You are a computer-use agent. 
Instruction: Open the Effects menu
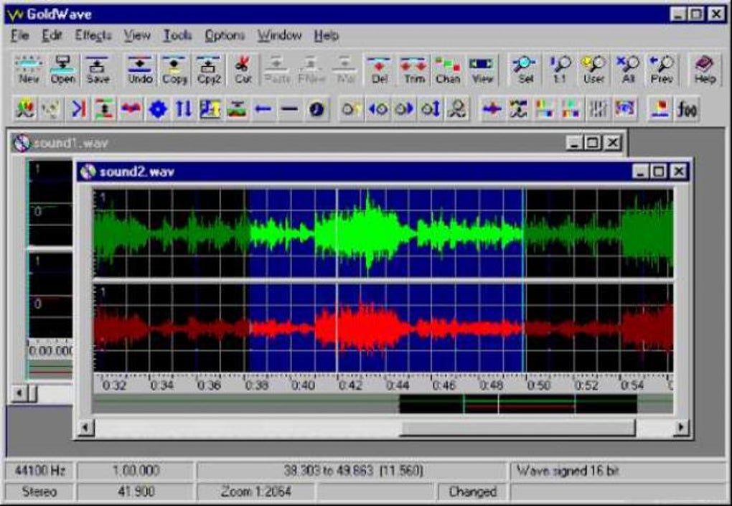click(93, 35)
